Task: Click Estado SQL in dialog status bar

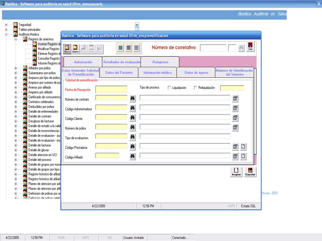Action: (x=248, y=206)
